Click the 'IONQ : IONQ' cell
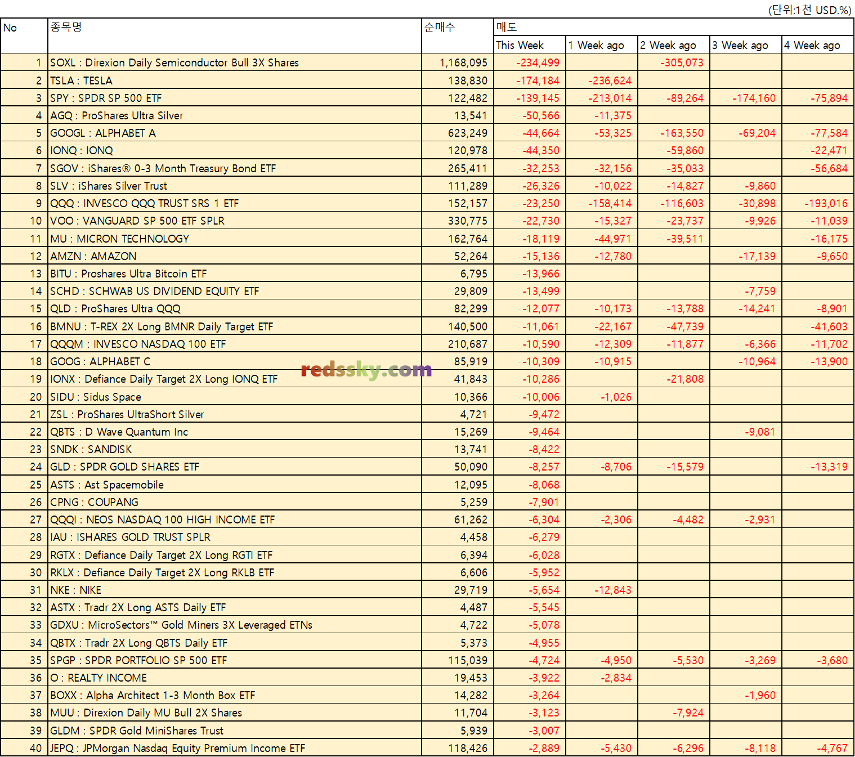The image size is (855, 757). (235, 150)
